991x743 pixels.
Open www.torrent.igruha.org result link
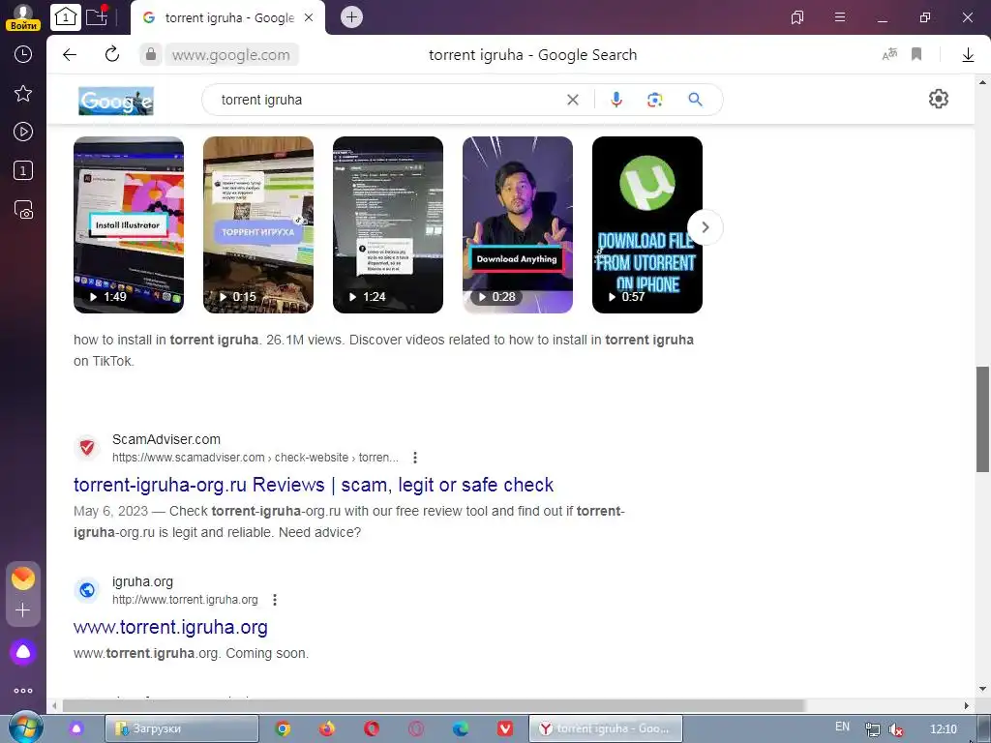click(x=170, y=627)
